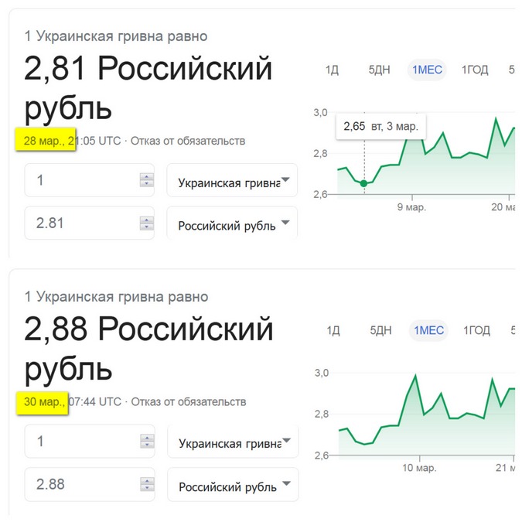Viewport: 522px width, 522px height.
Task: Select the 1Д range in the top chart
Action: [x=332, y=70]
